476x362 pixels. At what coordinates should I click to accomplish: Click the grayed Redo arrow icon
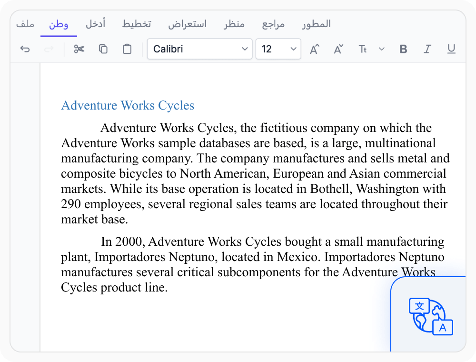tap(49, 49)
